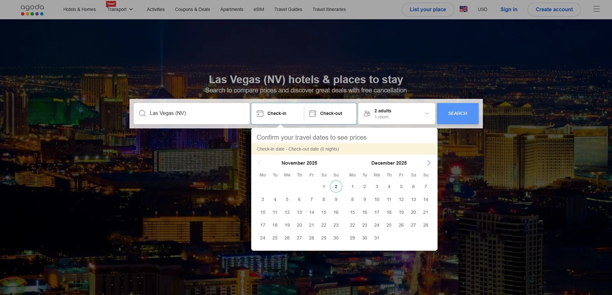Click the search magnifier icon
This screenshot has width=612, height=295.
point(142,113)
